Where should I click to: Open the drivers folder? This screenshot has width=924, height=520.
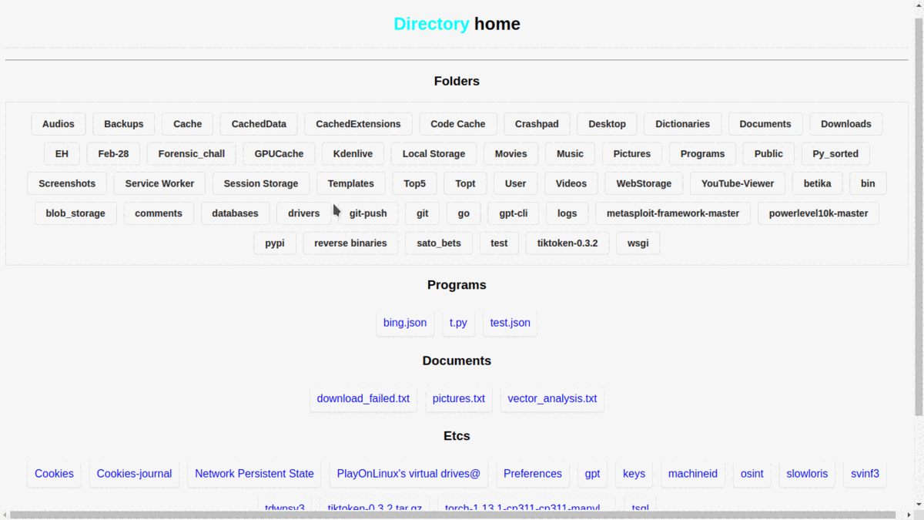pyautogui.click(x=304, y=213)
